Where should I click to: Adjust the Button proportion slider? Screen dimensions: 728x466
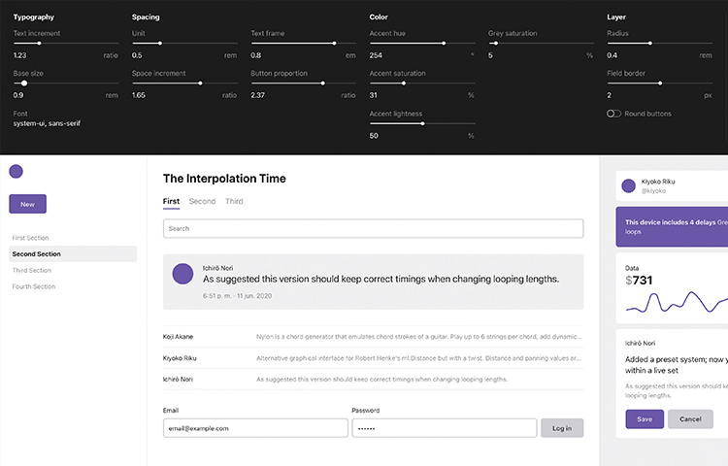tap(304, 83)
